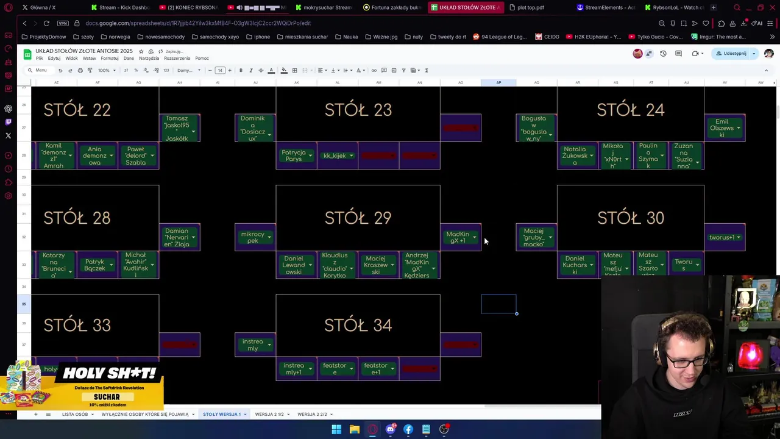Open the fill color picker
The image size is (780, 439).
point(284,70)
